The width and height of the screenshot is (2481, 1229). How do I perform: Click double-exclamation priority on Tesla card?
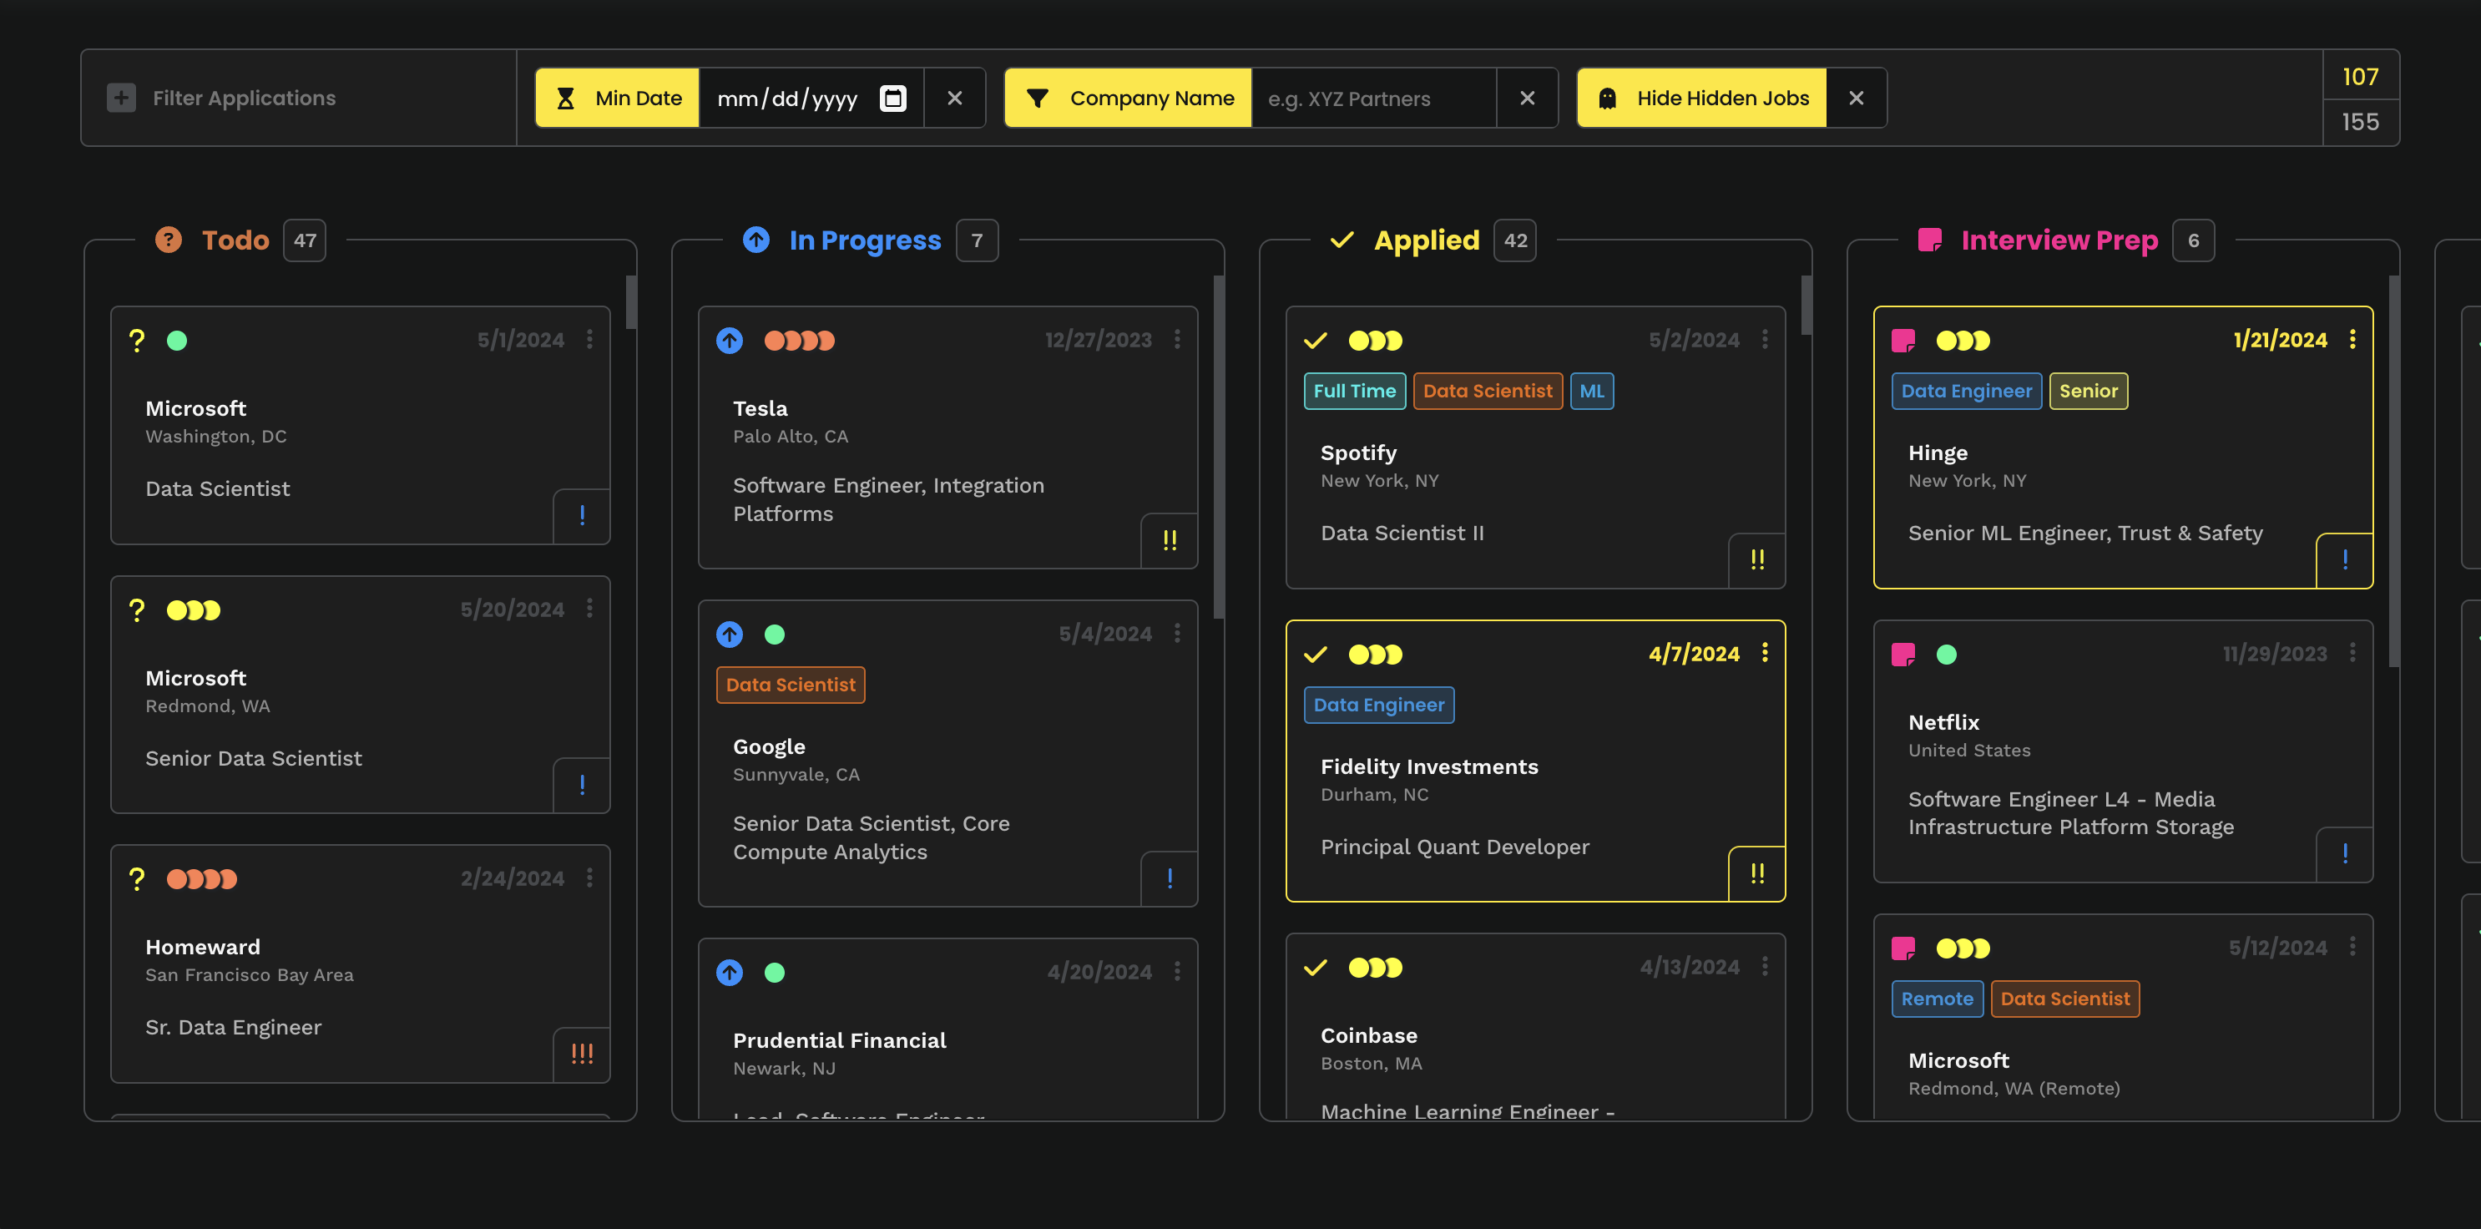[x=1170, y=540]
